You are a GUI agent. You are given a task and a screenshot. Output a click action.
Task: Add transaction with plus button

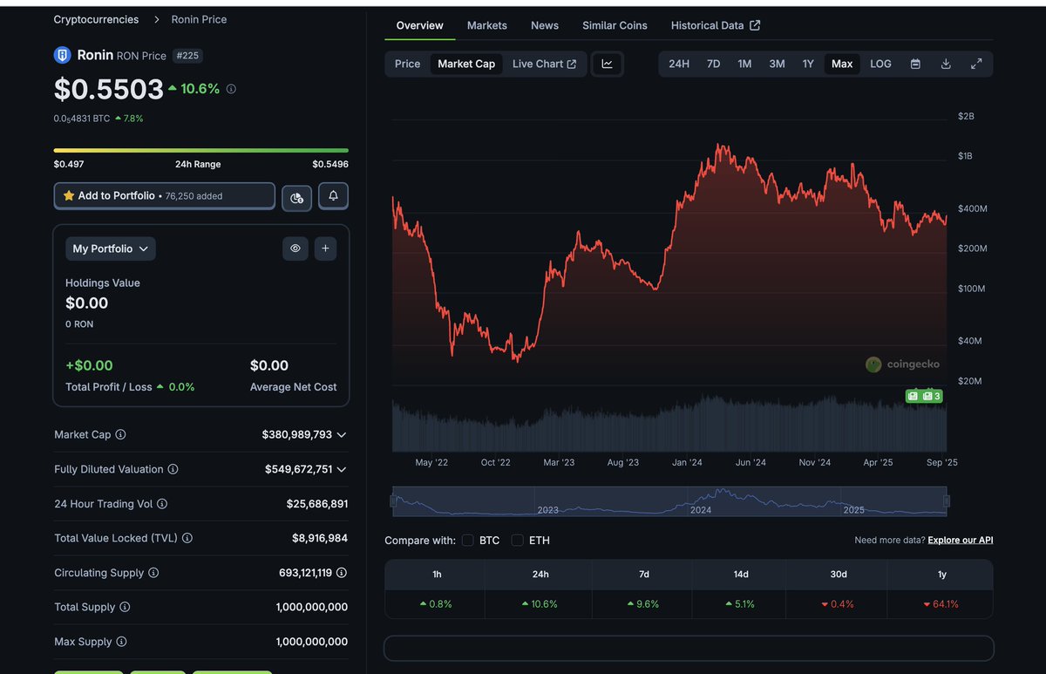[325, 248]
